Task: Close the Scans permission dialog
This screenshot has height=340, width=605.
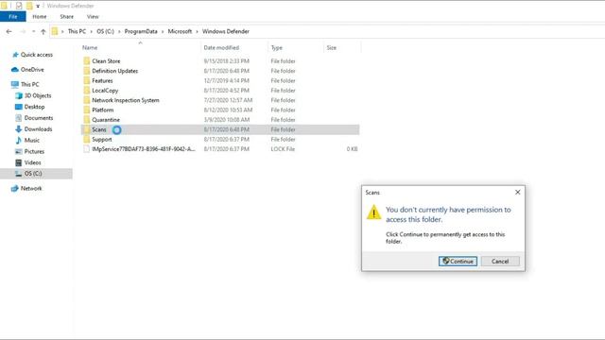Action: coord(517,192)
